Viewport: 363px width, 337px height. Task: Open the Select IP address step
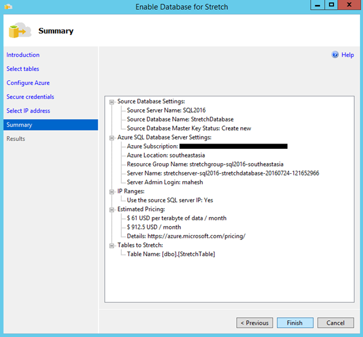click(29, 110)
